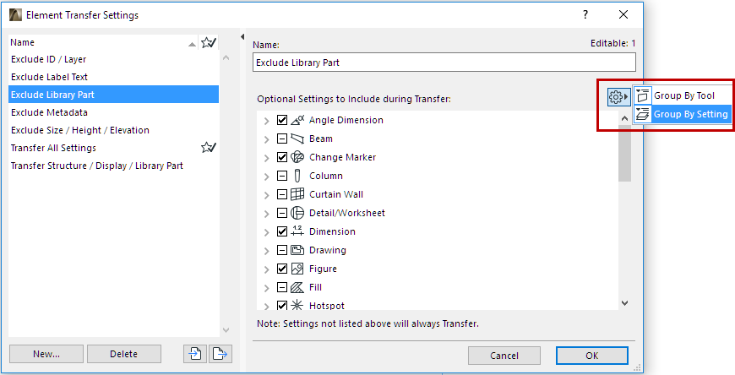Click the Dimension tool icon
The width and height of the screenshot is (735, 375).
tap(297, 231)
